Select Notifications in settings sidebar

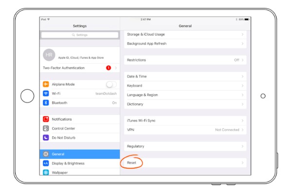click(x=80, y=119)
